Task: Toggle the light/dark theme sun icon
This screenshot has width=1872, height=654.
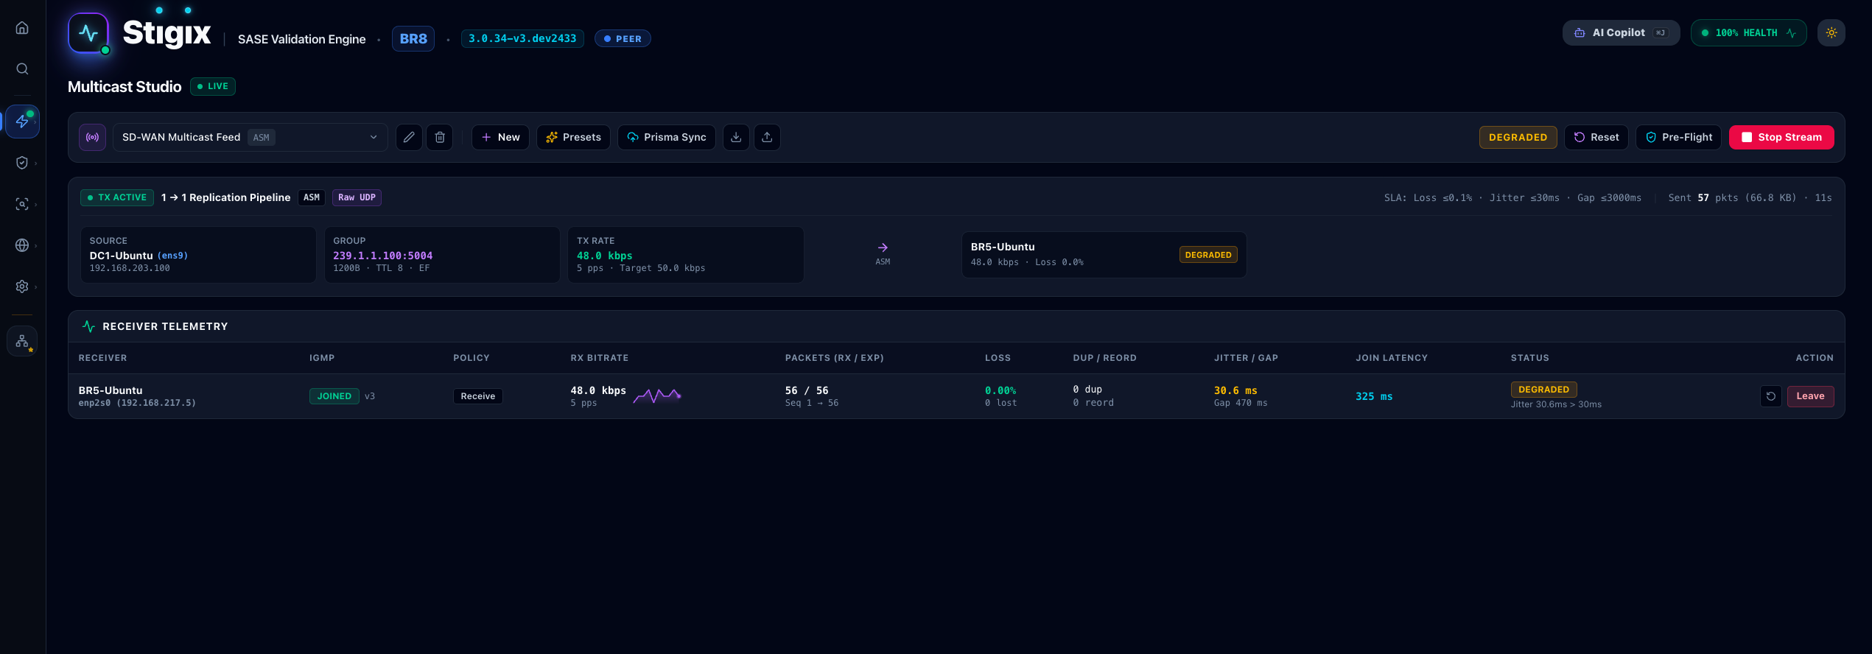Action: point(1831,33)
